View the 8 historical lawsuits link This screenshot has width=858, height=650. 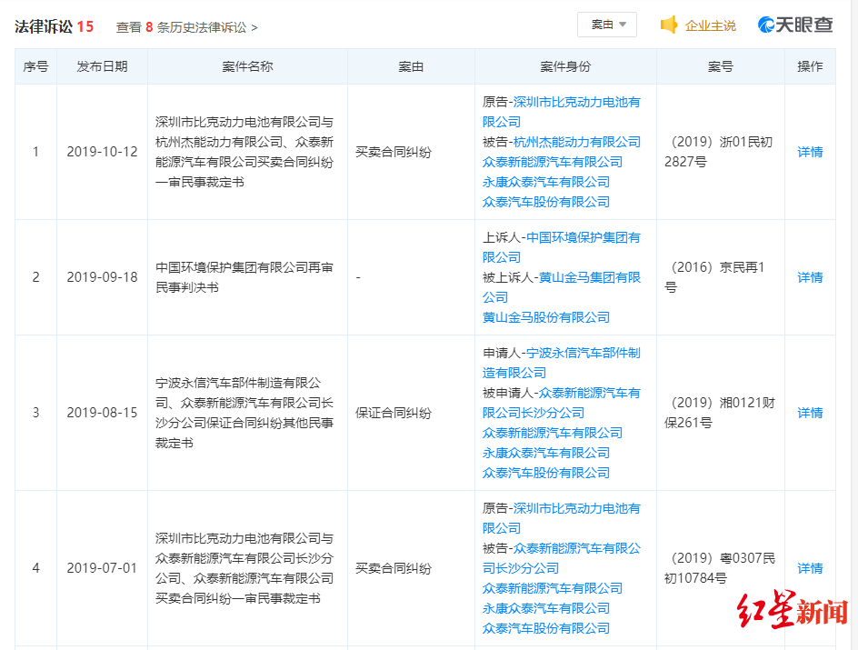click(186, 27)
